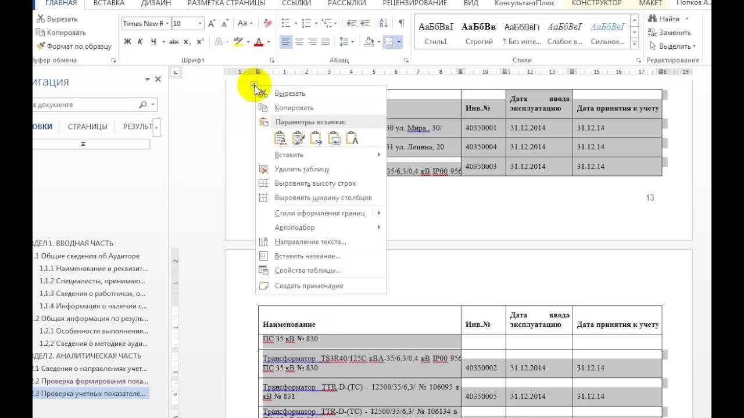Image resolution: width=744 pixels, height=418 pixels.
Task: Open borders dropdown arrow
Action: point(399,42)
